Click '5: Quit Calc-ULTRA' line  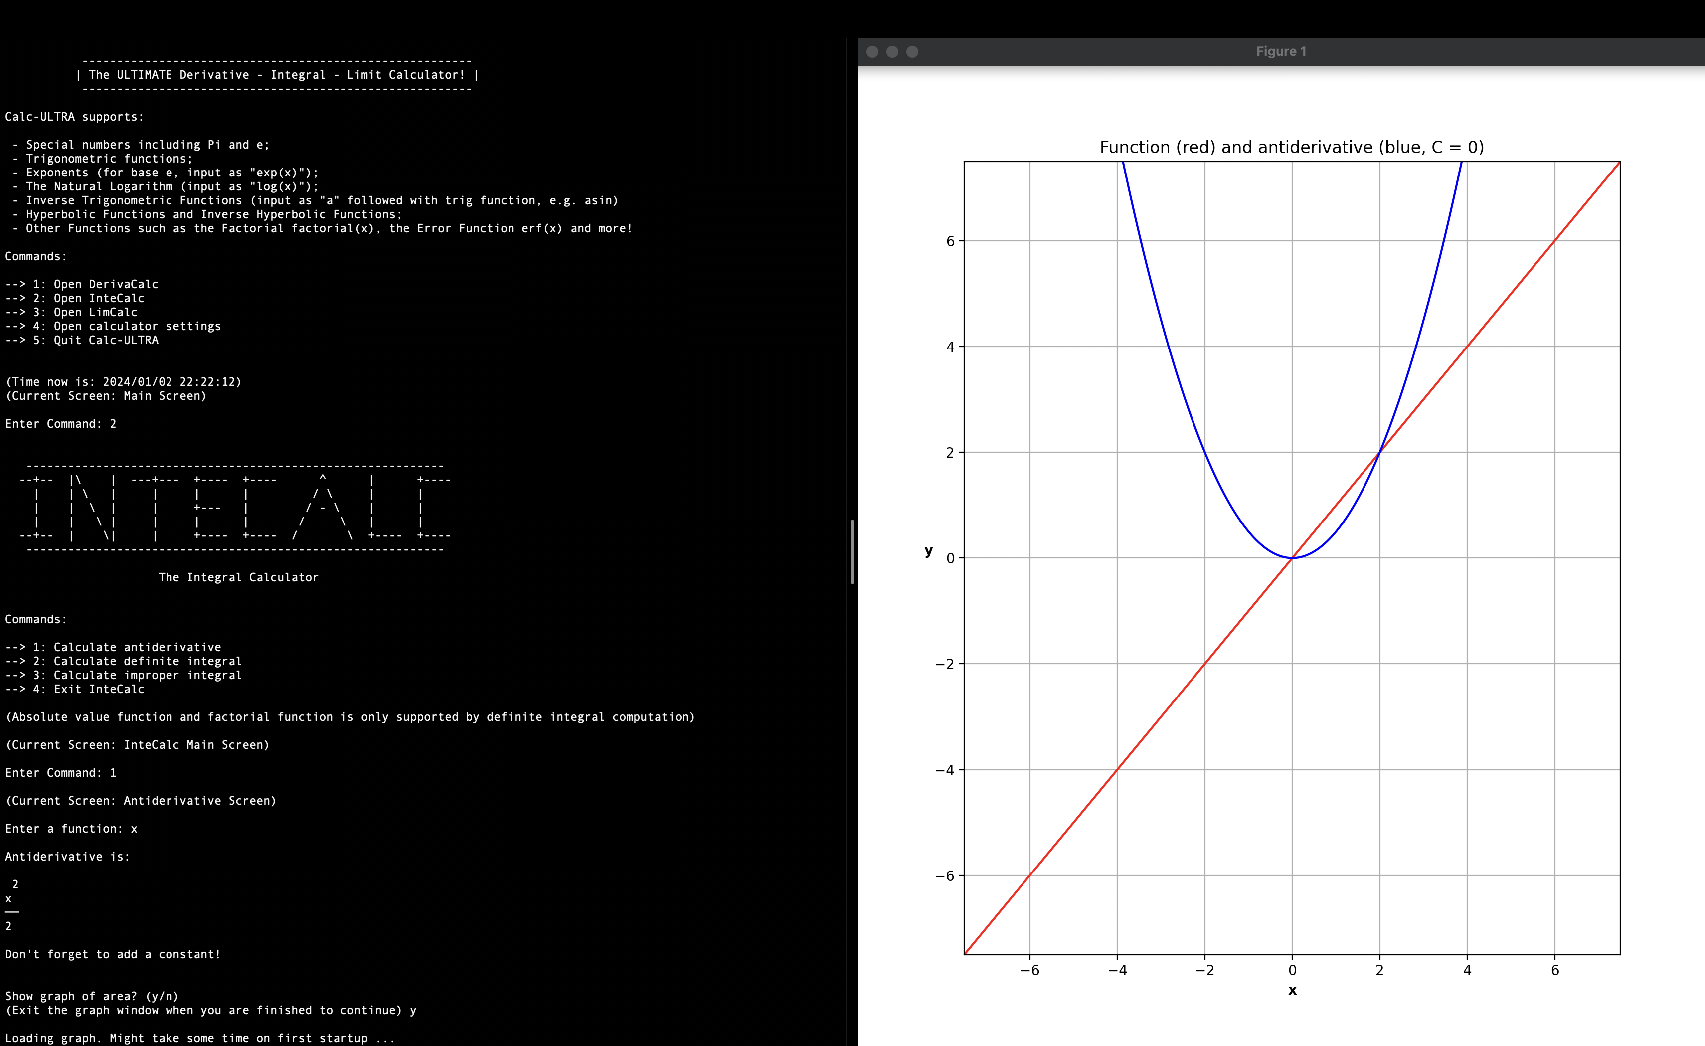point(82,341)
